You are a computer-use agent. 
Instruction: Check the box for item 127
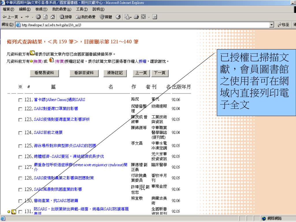(20, 167)
